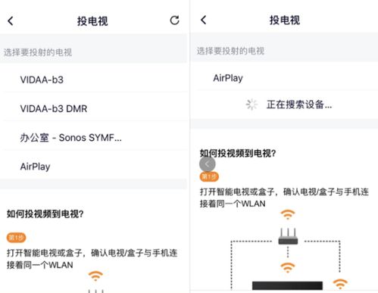Screen dimensions: 378x293
Task: Tap the gray floating back circle button
Action: coord(208,164)
